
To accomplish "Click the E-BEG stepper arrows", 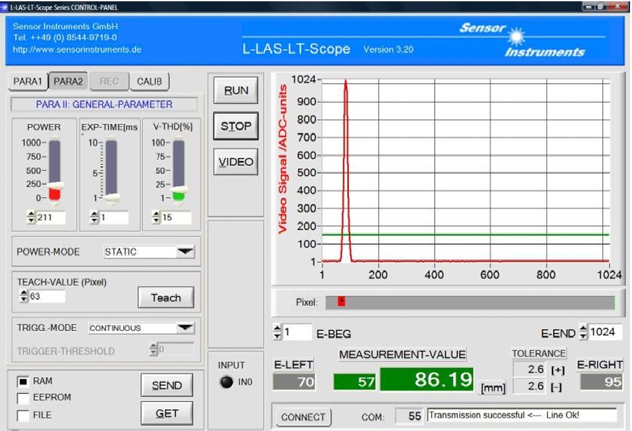I will (277, 332).
